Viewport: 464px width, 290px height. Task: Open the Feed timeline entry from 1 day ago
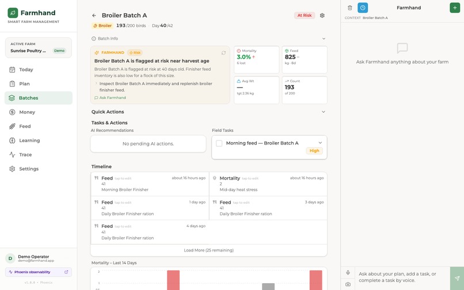point(150,208)
